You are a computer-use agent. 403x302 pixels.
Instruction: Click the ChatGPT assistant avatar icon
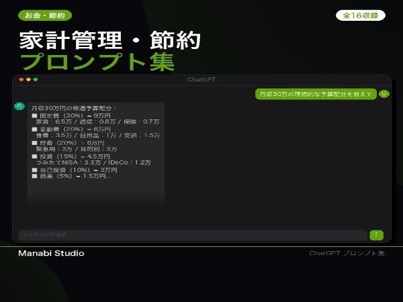(x=19, y=106)
